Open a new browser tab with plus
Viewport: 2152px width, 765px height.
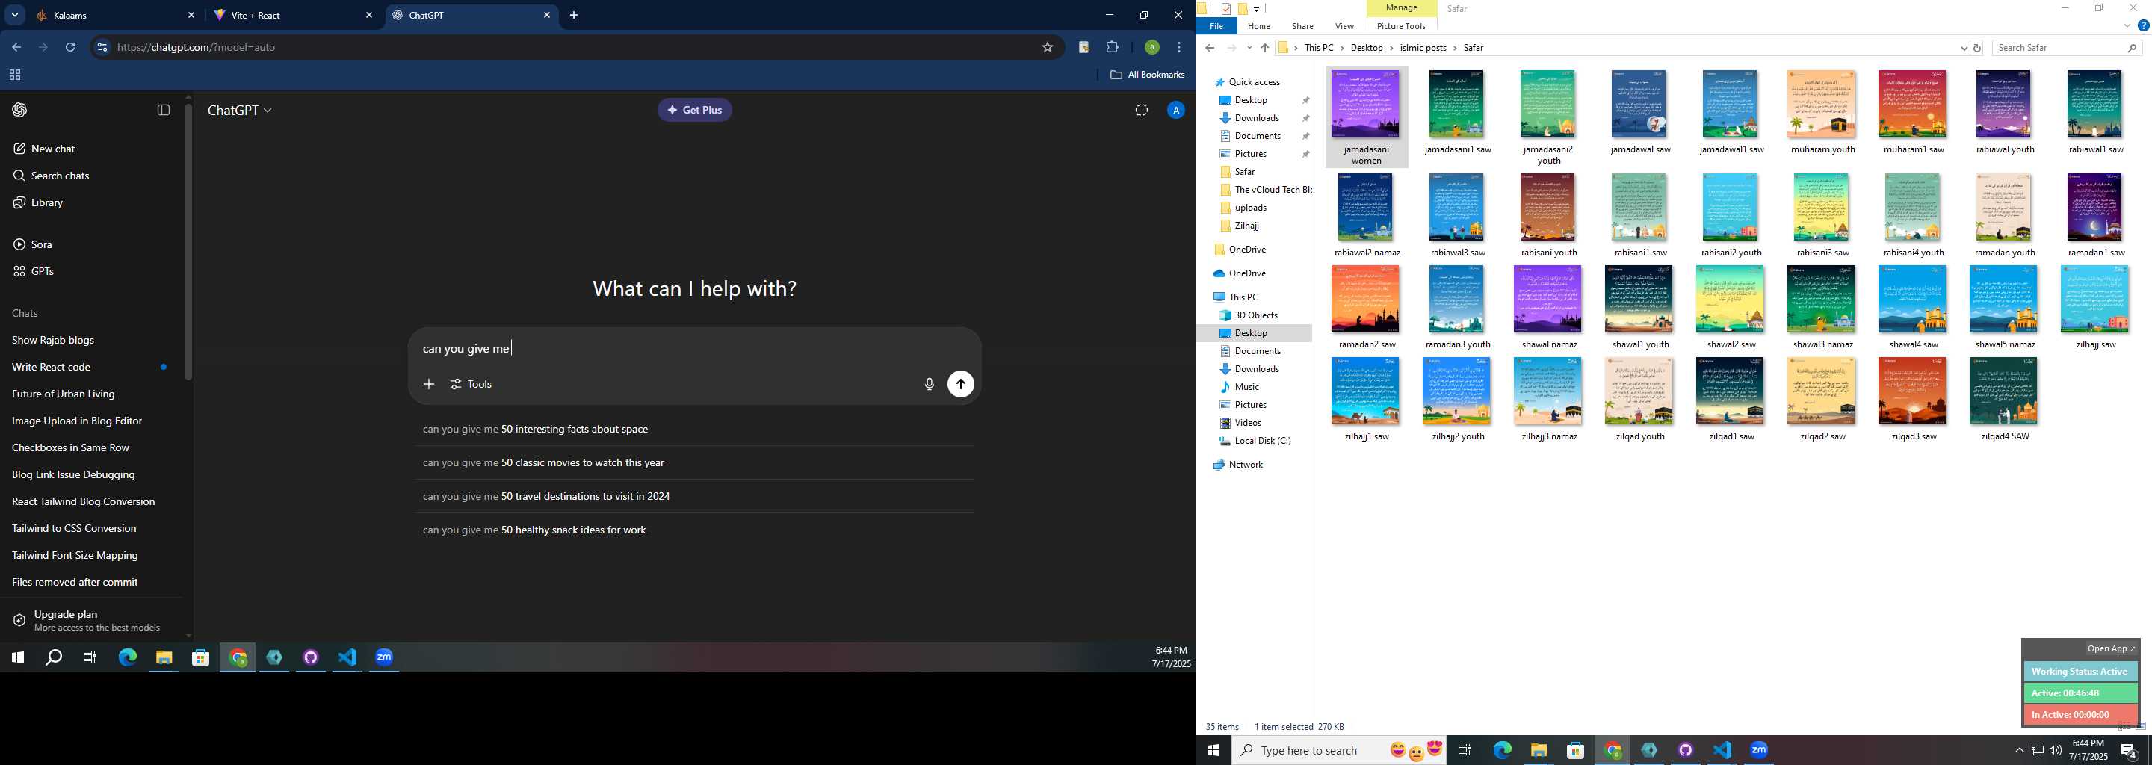coord(574,15)
